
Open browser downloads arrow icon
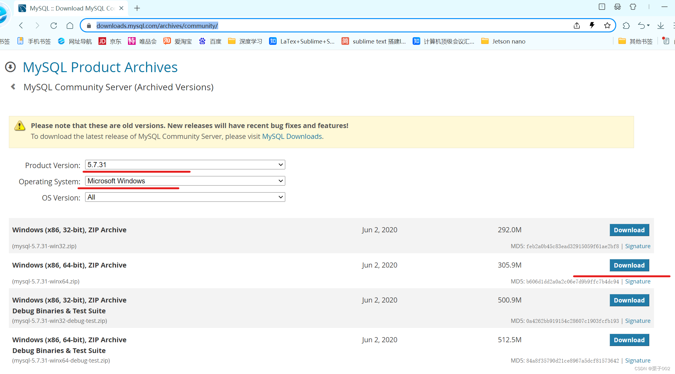coord(661,25)
